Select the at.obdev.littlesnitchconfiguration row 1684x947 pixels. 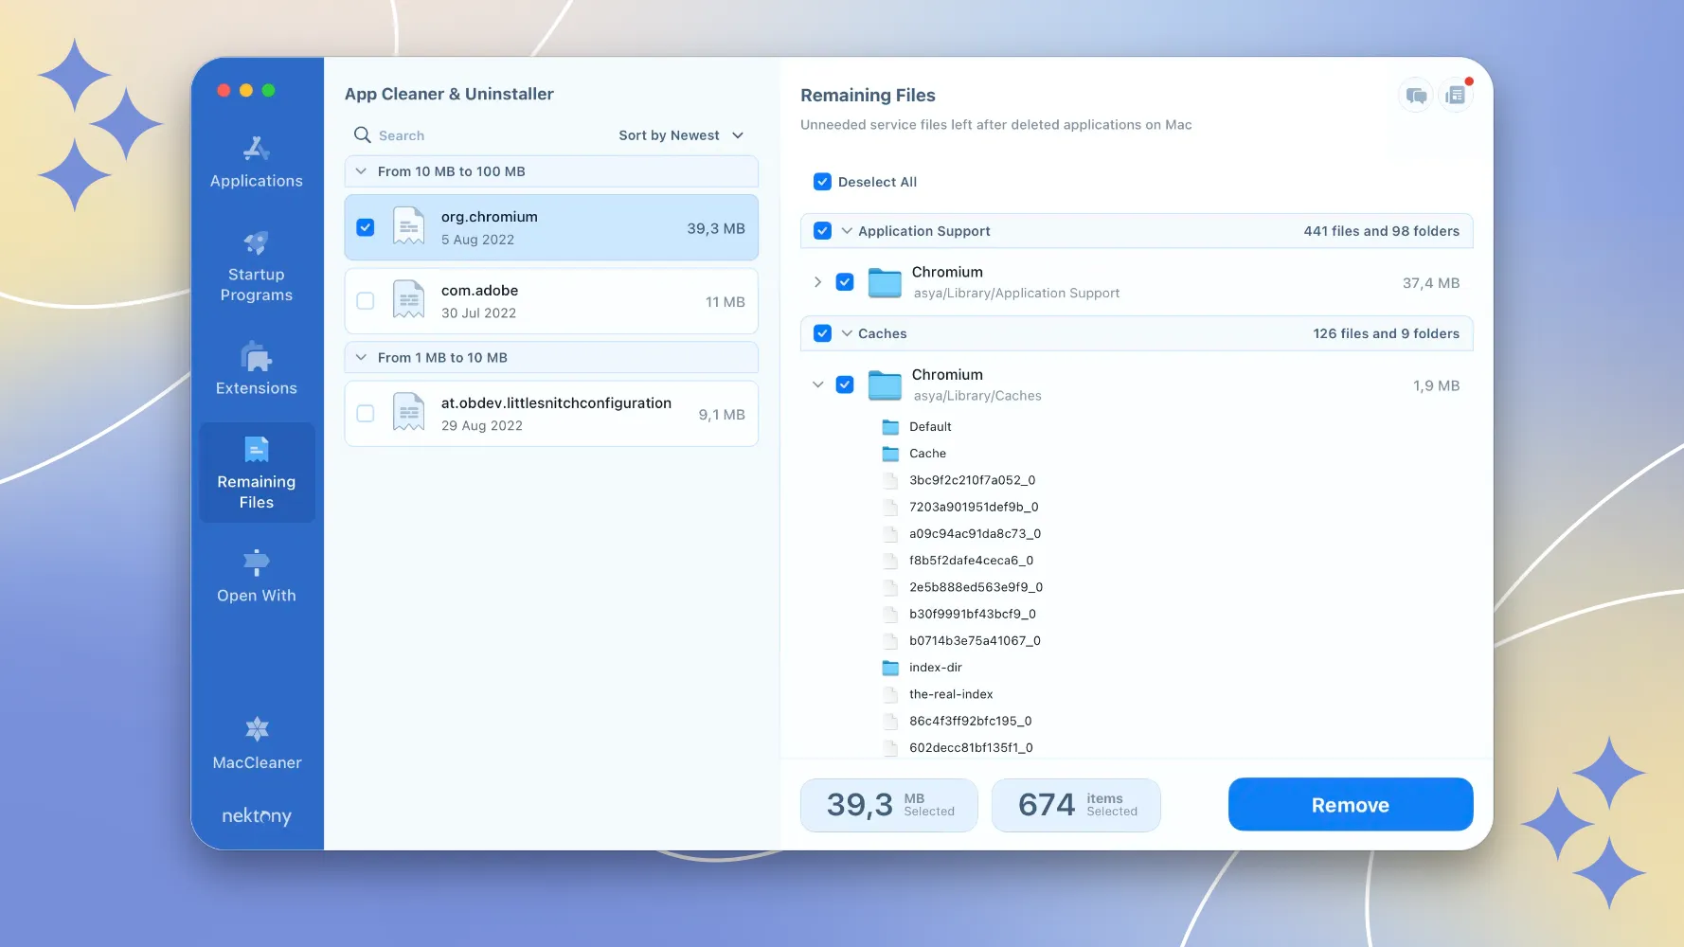tap(551, 414)
